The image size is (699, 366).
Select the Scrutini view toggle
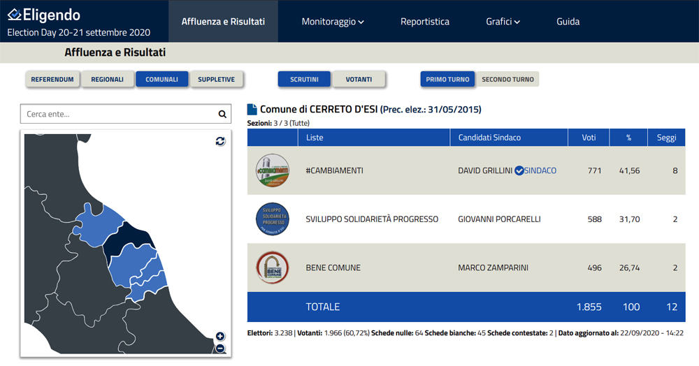tap(304, 80)
